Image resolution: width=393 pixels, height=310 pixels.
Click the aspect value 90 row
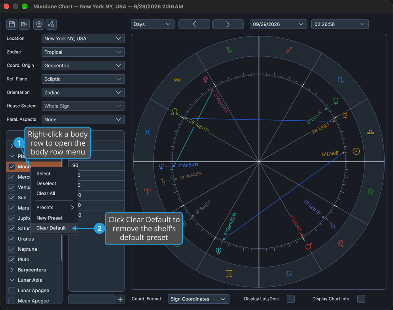pyautogui.click(x=97, y=166)
